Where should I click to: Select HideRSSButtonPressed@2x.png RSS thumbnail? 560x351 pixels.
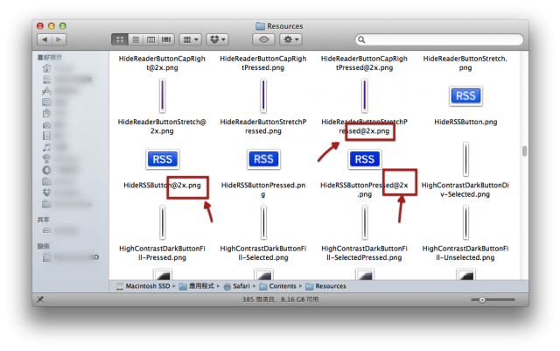364,159
